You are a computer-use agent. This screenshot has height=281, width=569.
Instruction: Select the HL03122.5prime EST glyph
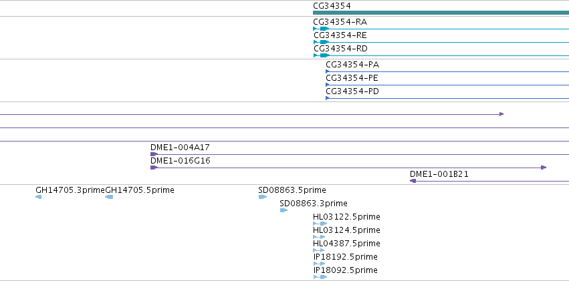[320, 224]
